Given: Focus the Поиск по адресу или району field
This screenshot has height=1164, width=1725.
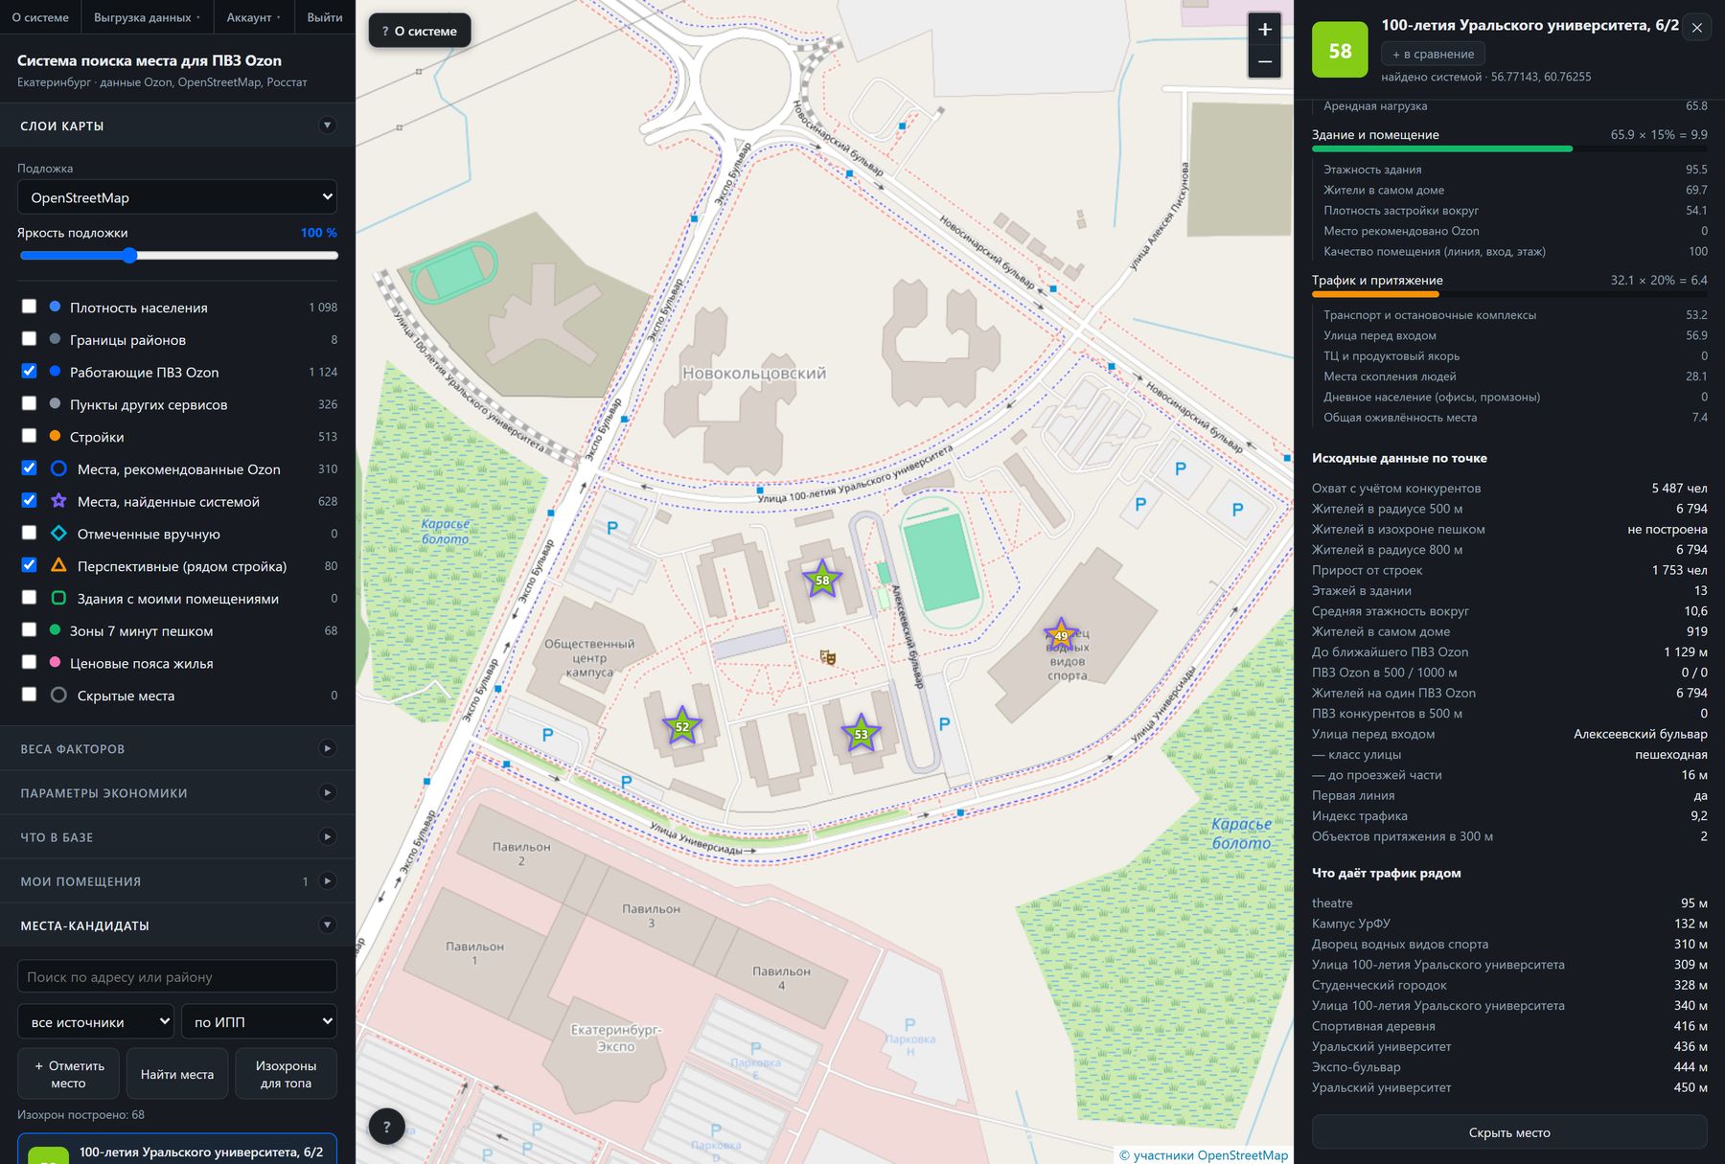Looking at the screenshot, I should pos(177,977).
